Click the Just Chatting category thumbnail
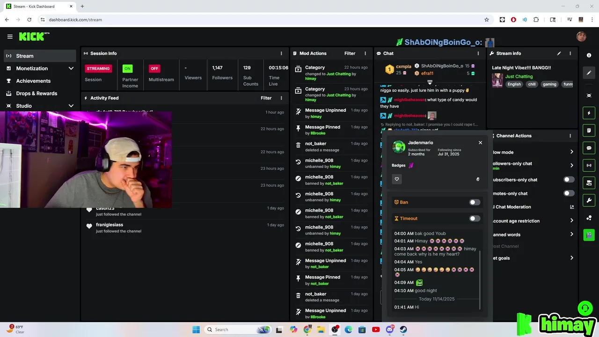The image size is (599, 337). coord(497,80)
